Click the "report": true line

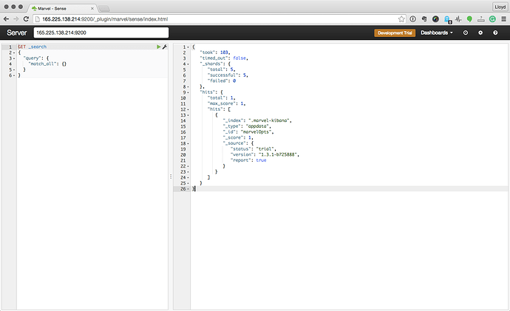click(248, 160)
